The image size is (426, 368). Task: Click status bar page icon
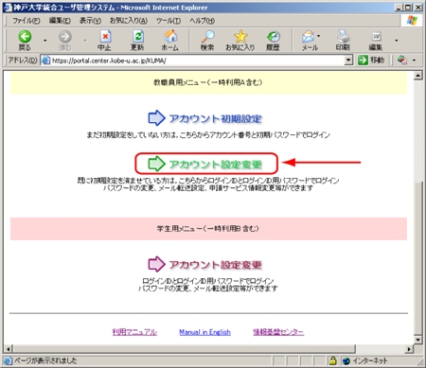[8, 360]
